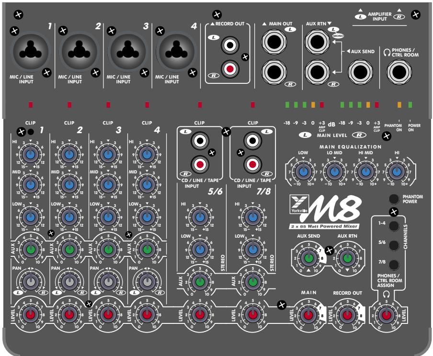Click Main Equalization LOW knob
The image size is (433, 356).
coord(303,172)
